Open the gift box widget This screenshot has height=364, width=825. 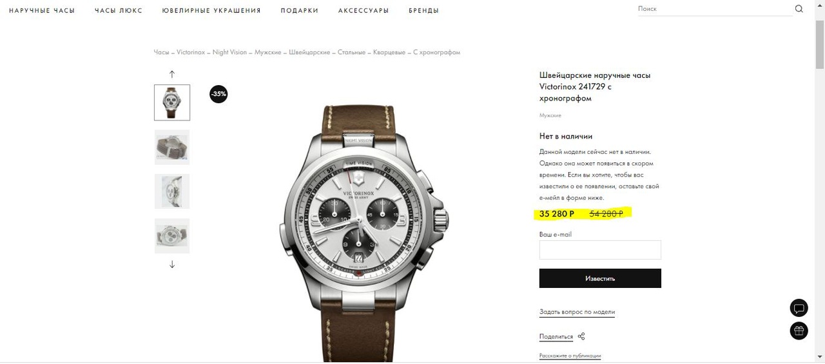[799, 331]
